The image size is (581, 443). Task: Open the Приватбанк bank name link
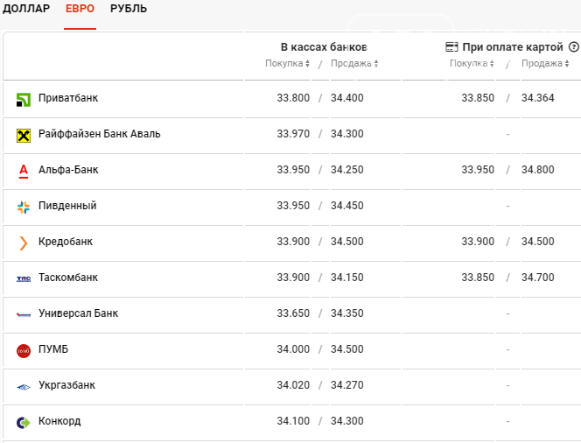[x=68, y=98]
